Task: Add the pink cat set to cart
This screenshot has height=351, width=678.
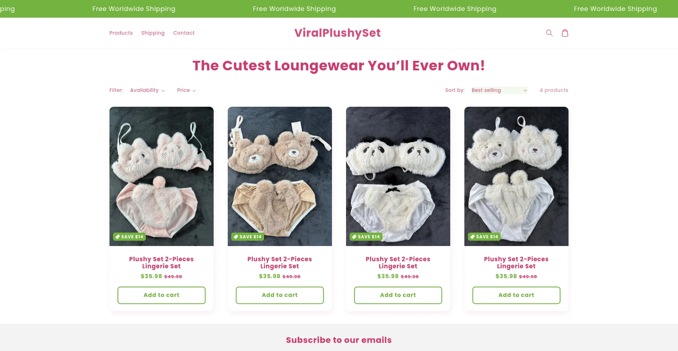Action: [161, 295]
